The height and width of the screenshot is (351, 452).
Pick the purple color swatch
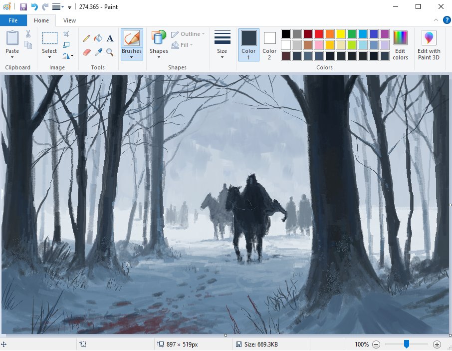click(x=384, y=34)
